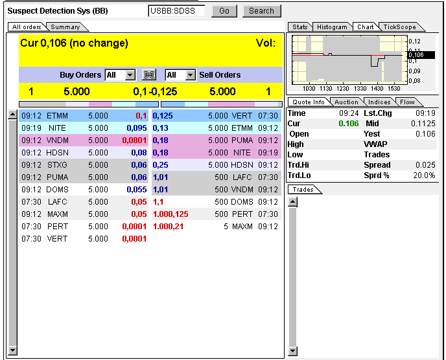This screenshot has width=446, height=360.
Task: Select the Chart tab
Action: tap(365, 27)
